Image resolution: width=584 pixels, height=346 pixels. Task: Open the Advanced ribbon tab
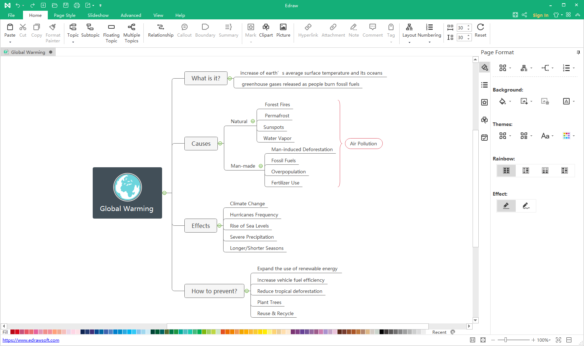(x=131, y=15)
